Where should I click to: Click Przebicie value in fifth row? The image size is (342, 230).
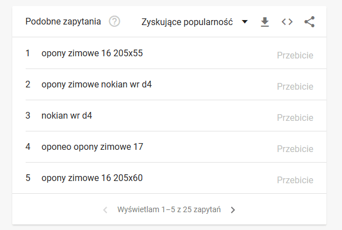(x=295, y=180)
